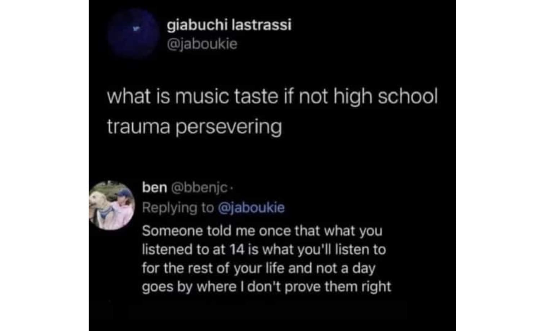Viewport: 552px width, 331px height.
Task: Open ben's profile photo with the dog
Action: tap(111, 205)
